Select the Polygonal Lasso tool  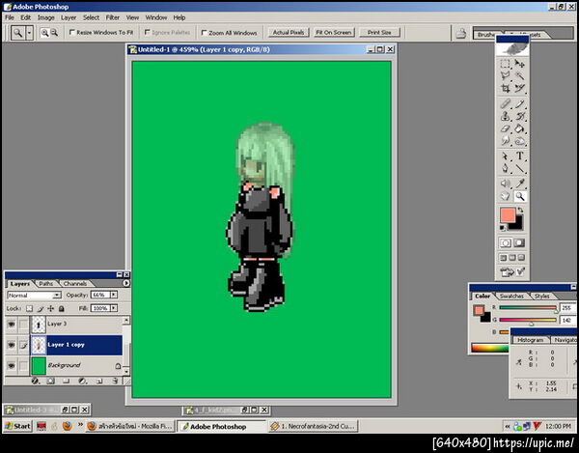pyautogui.click(x=505, y=76)
